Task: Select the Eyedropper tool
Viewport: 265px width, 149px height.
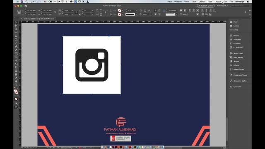Action: (x=16, y=78)
